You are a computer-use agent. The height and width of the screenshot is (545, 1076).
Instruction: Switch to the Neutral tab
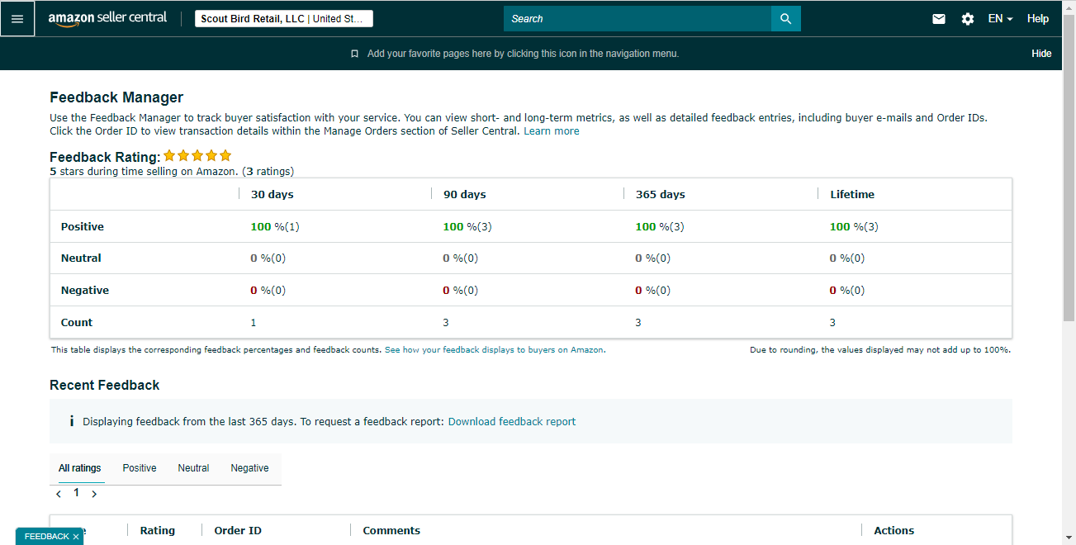click(193, 468)
